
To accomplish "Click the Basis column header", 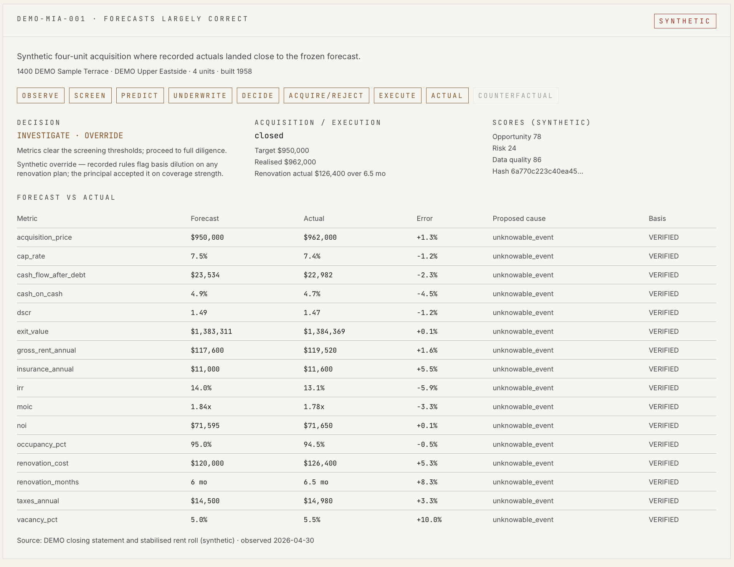I will coord(657,219).
